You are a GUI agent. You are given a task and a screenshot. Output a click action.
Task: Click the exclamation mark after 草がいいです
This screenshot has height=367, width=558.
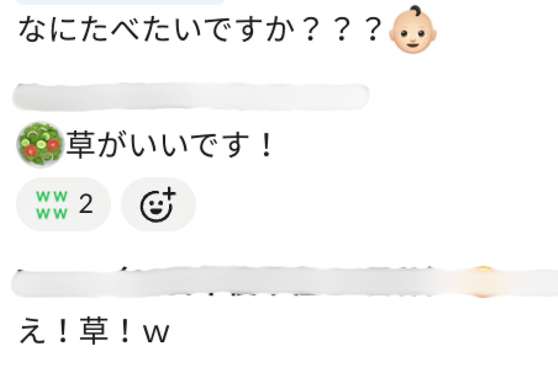(266, 145)
